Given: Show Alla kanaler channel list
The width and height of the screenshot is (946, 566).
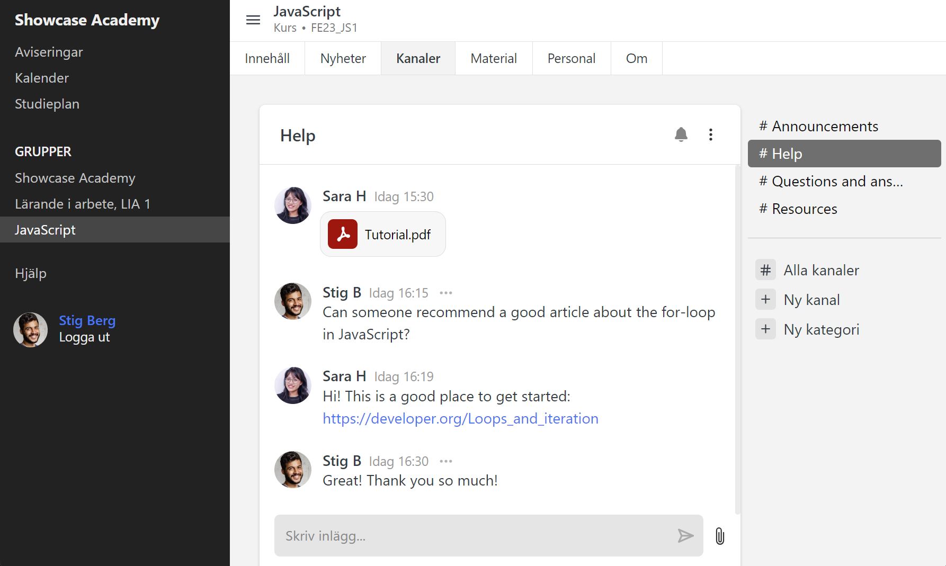Looking at the screenshot, I should 822,269.
